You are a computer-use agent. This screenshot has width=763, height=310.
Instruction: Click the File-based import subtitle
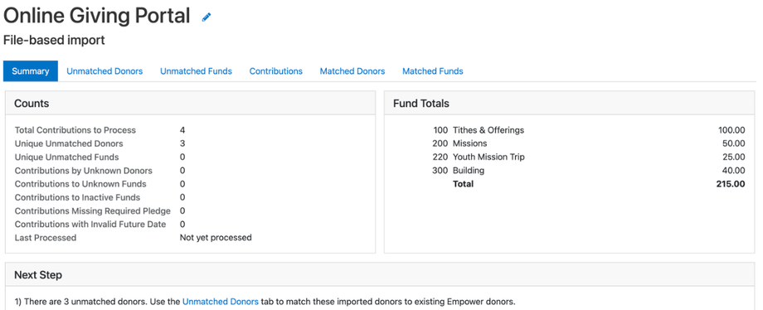[x=54, y=41]
